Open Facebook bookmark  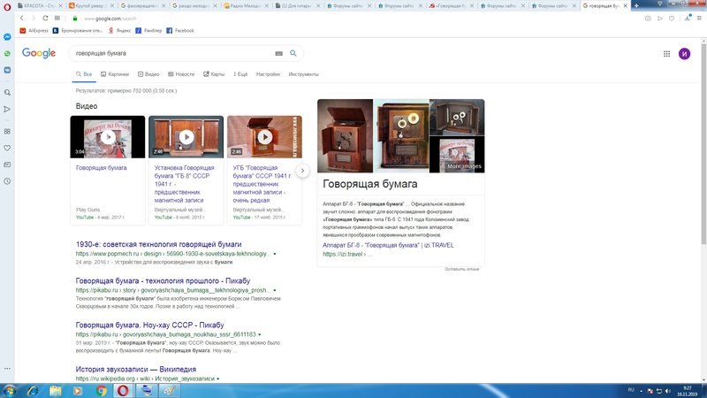(180, 31)
